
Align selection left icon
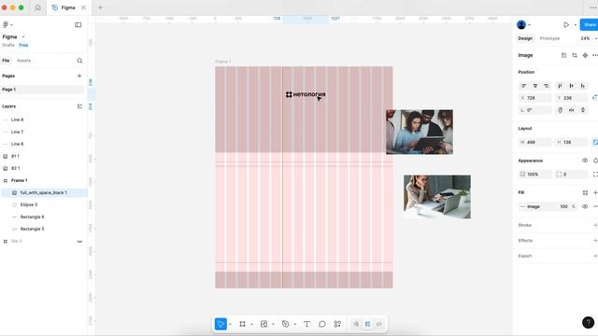pos(523,86)
